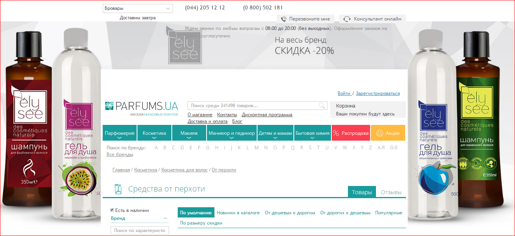
Task: Sort По размеру скидки
Action: pos(201,223)
